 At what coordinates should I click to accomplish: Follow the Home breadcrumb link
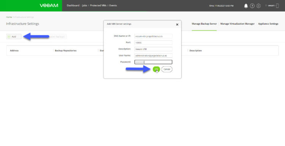point(9,17)
